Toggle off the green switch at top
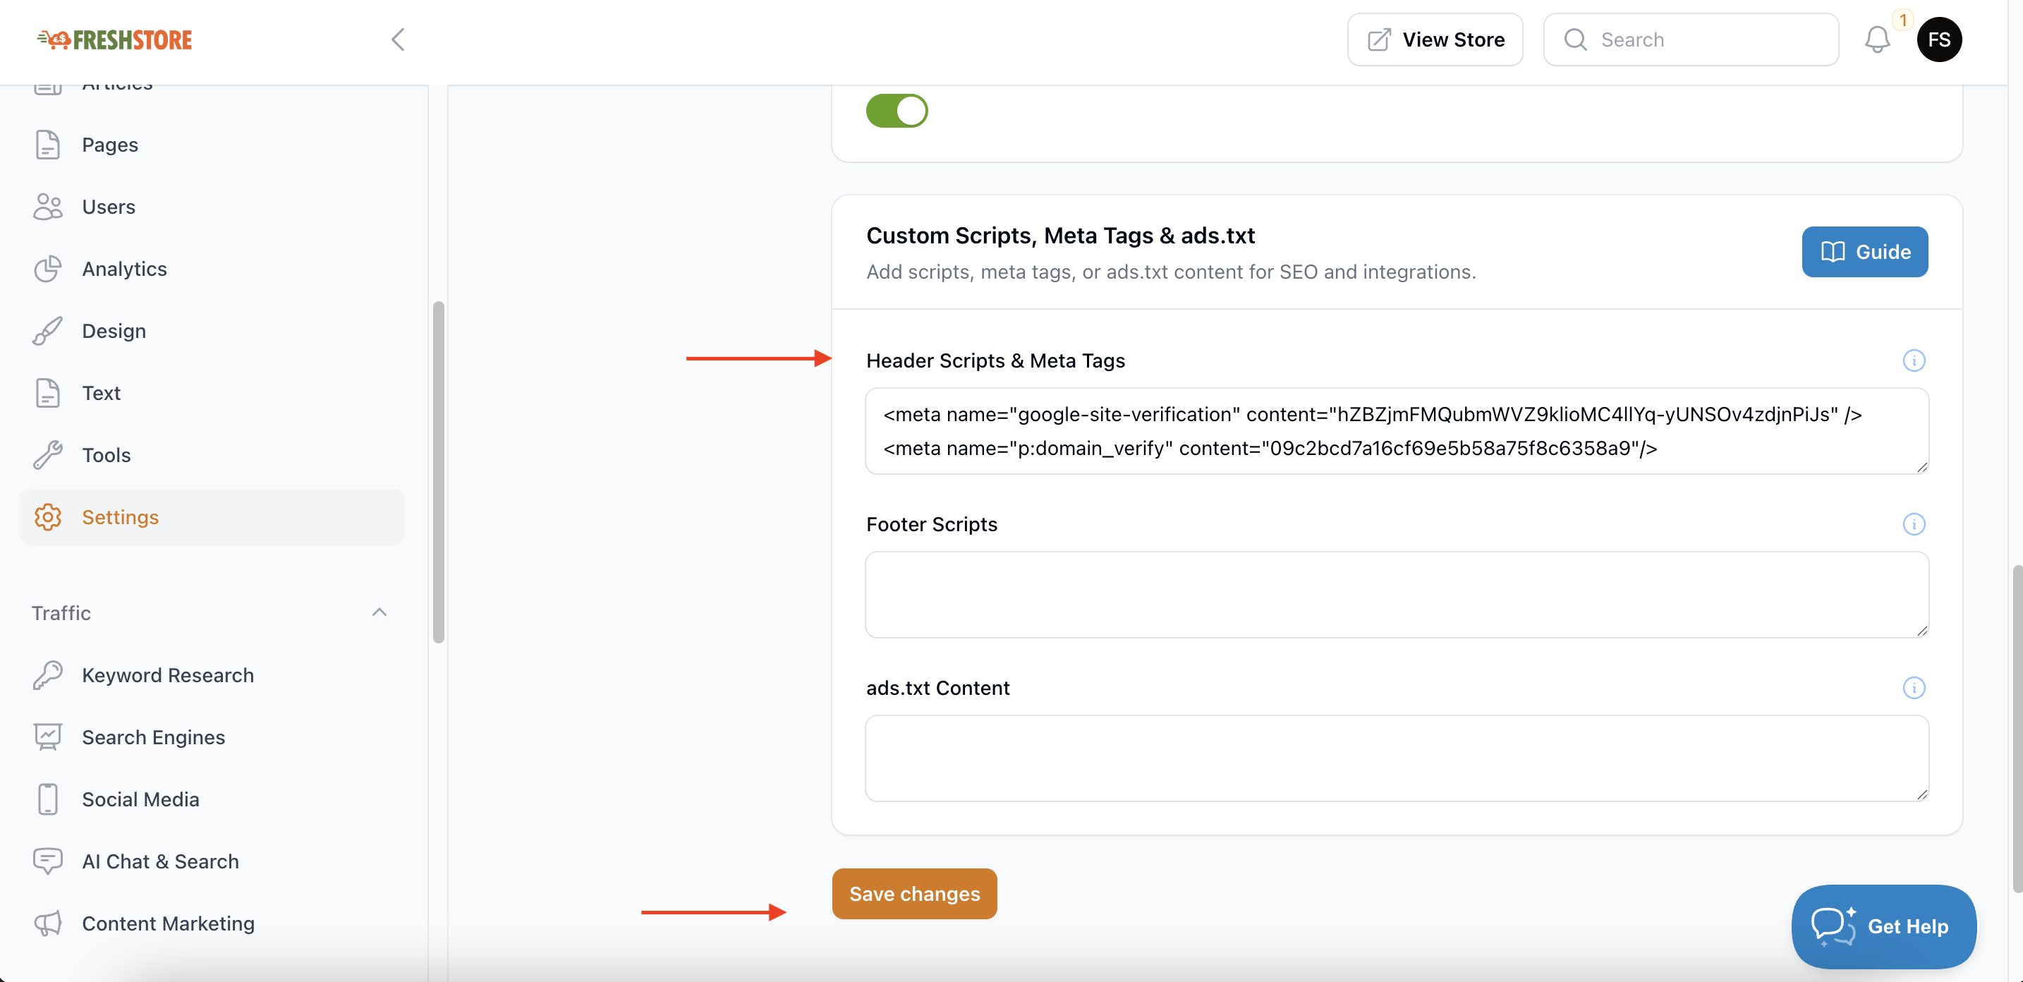This screenshot has width=2023, height=982. click(896, 111)
